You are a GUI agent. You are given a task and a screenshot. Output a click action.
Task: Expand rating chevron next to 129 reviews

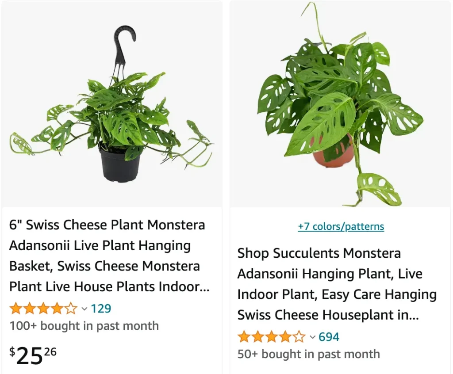point(84,309)
